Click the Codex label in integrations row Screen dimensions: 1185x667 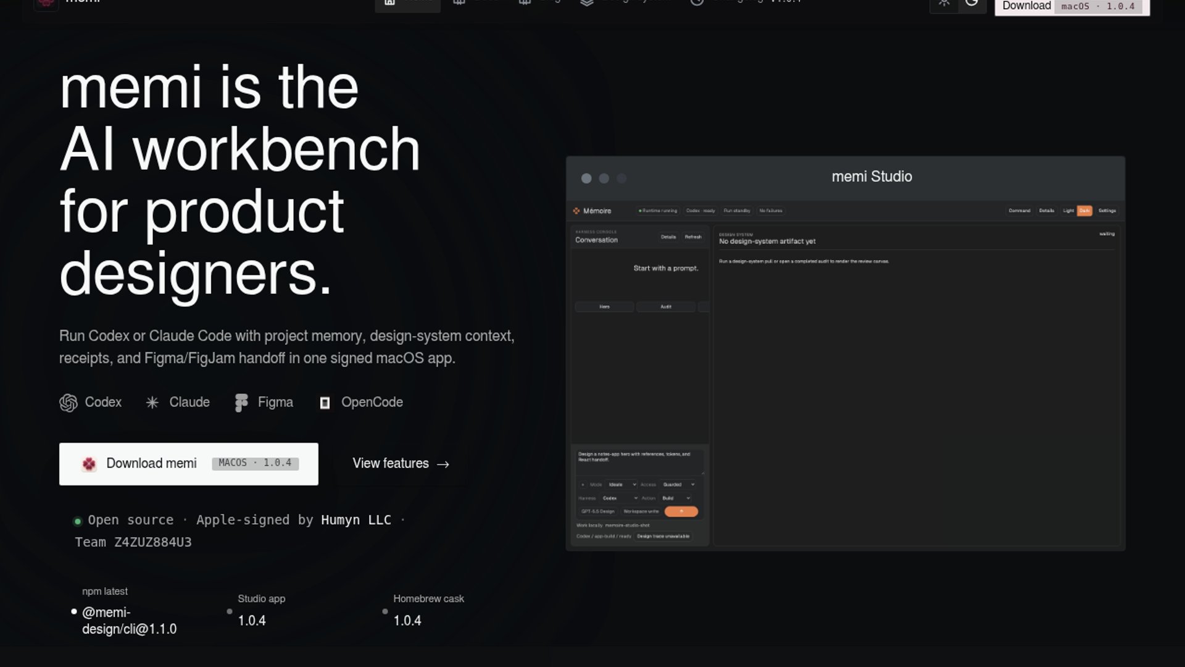click(103, 402)
